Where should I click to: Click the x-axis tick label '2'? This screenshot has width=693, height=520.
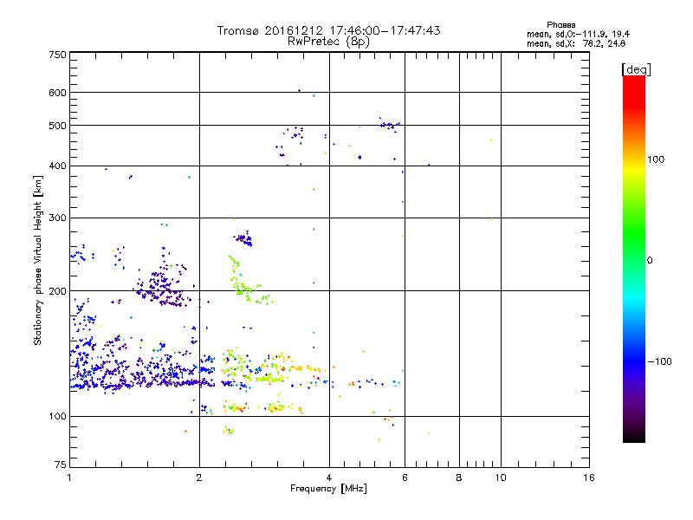tap(199, 478)
